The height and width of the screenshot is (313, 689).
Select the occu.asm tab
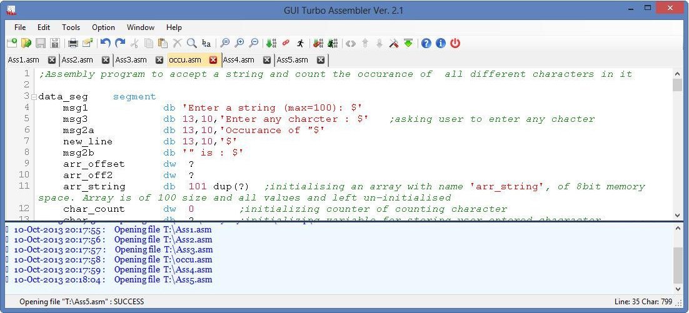[185, 60]
